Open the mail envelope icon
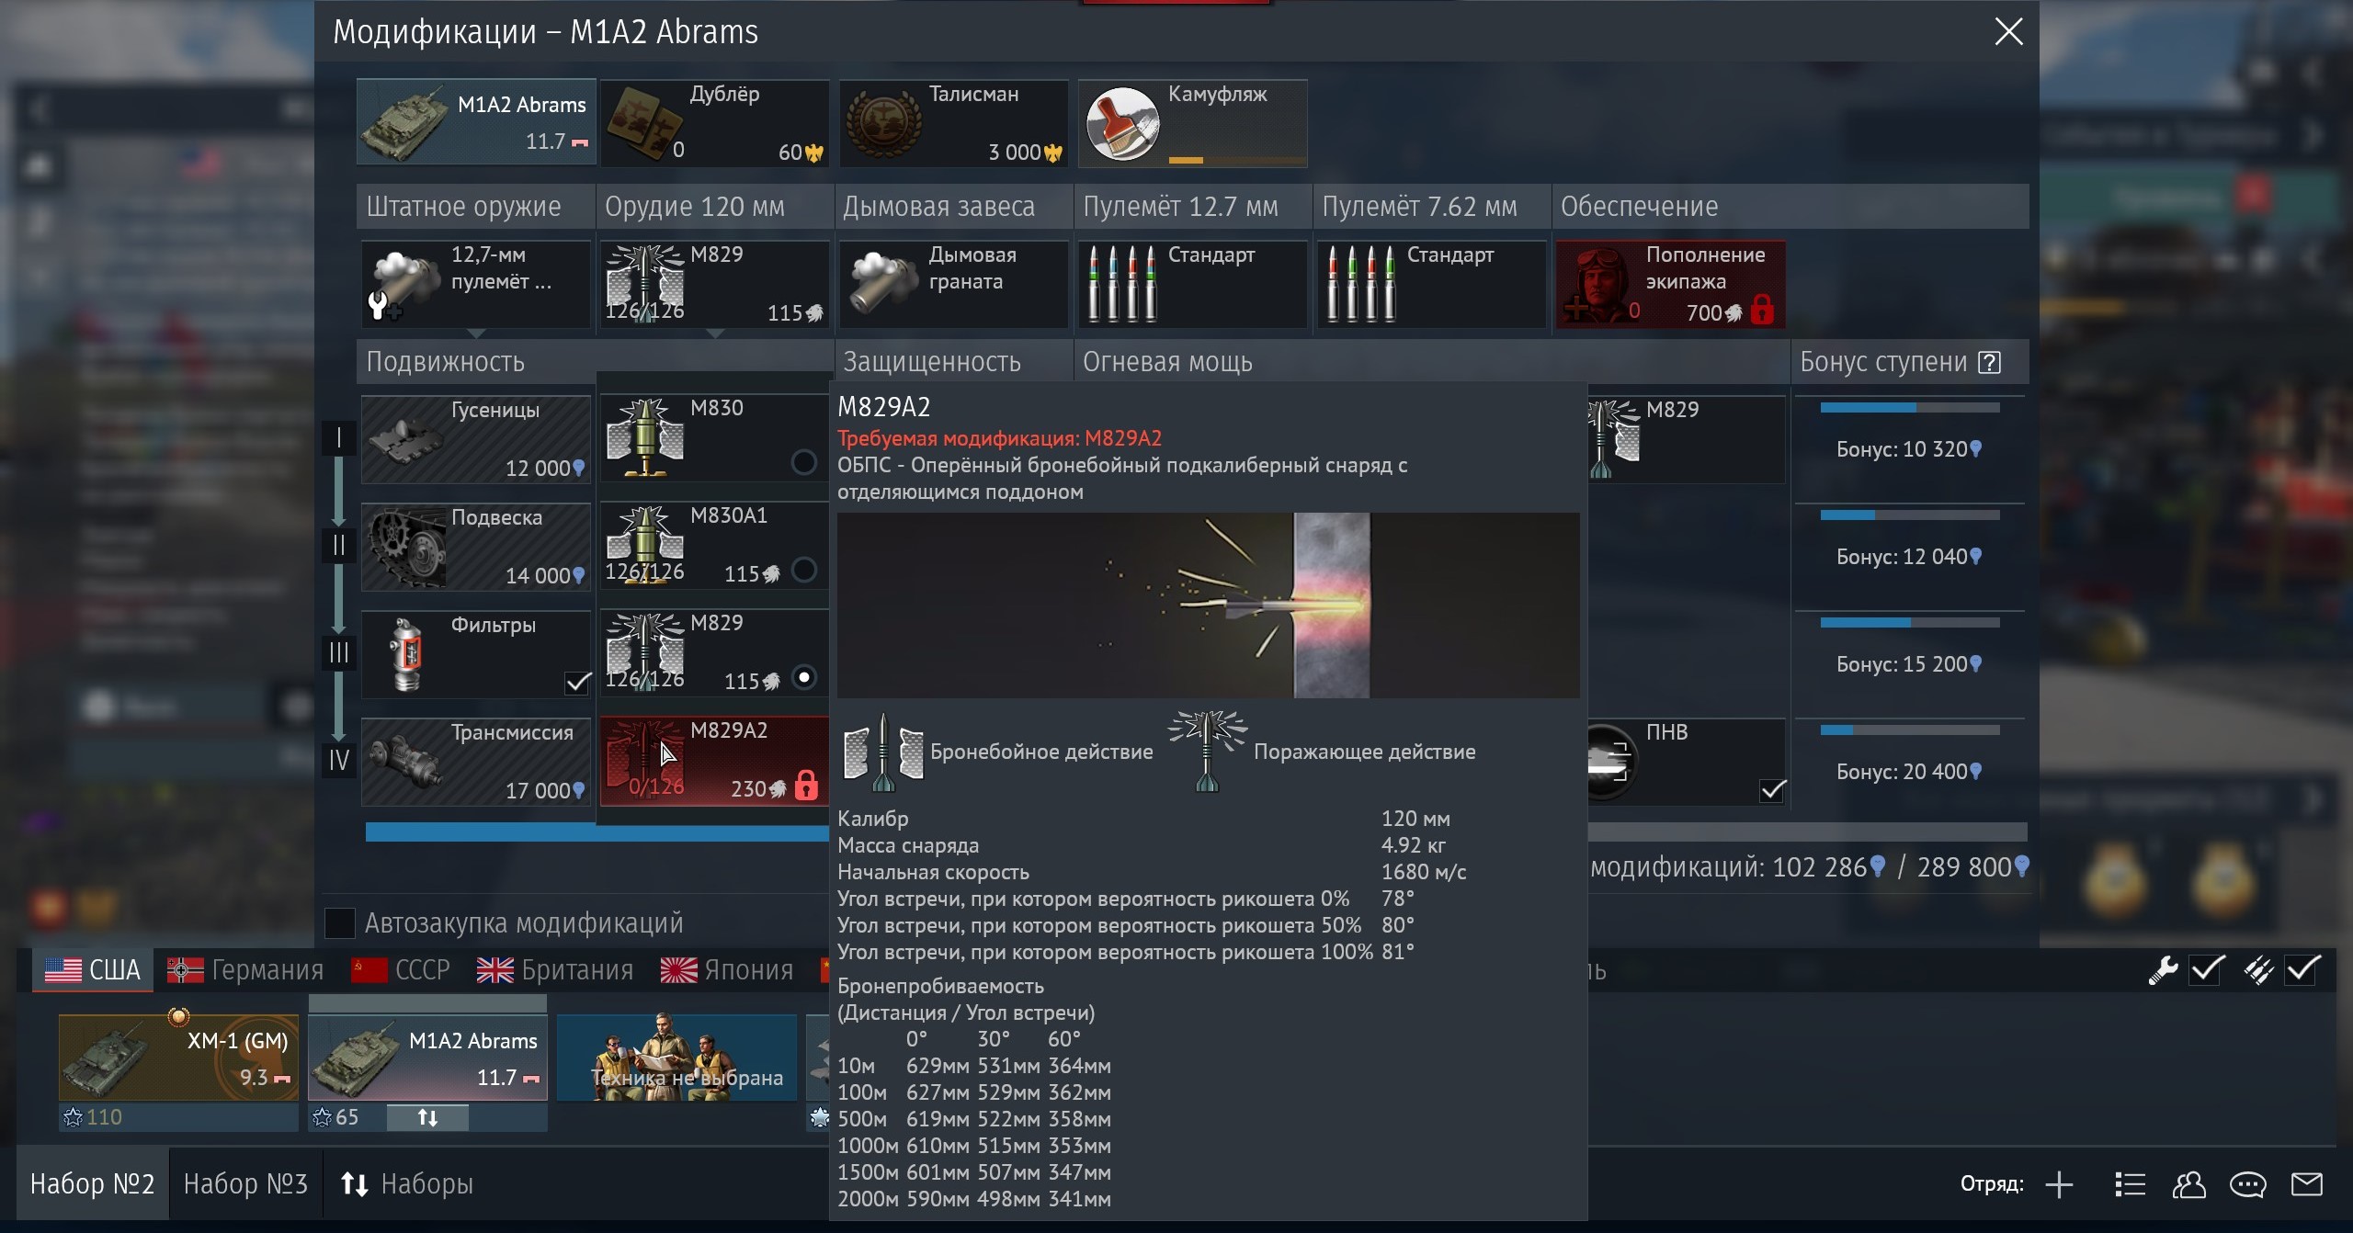2353x1233 pixels. [2306, 1184]
